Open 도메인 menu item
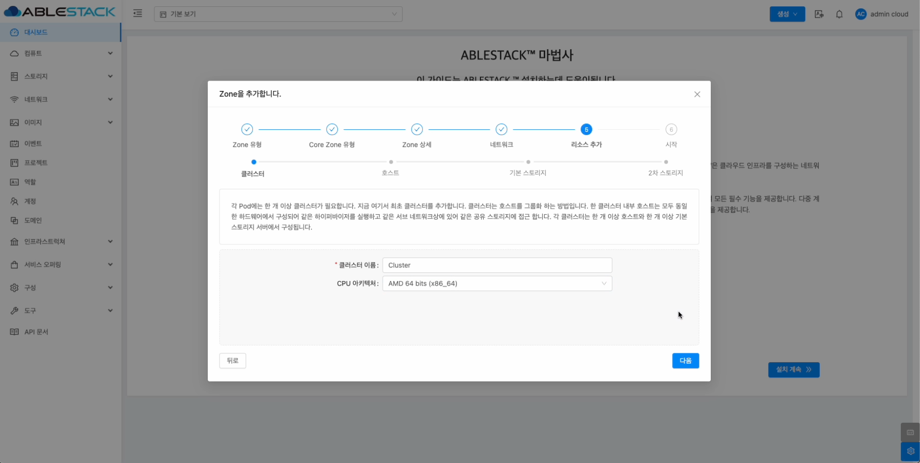This screenshot has width=920, height=463. (x=60, y=221)
